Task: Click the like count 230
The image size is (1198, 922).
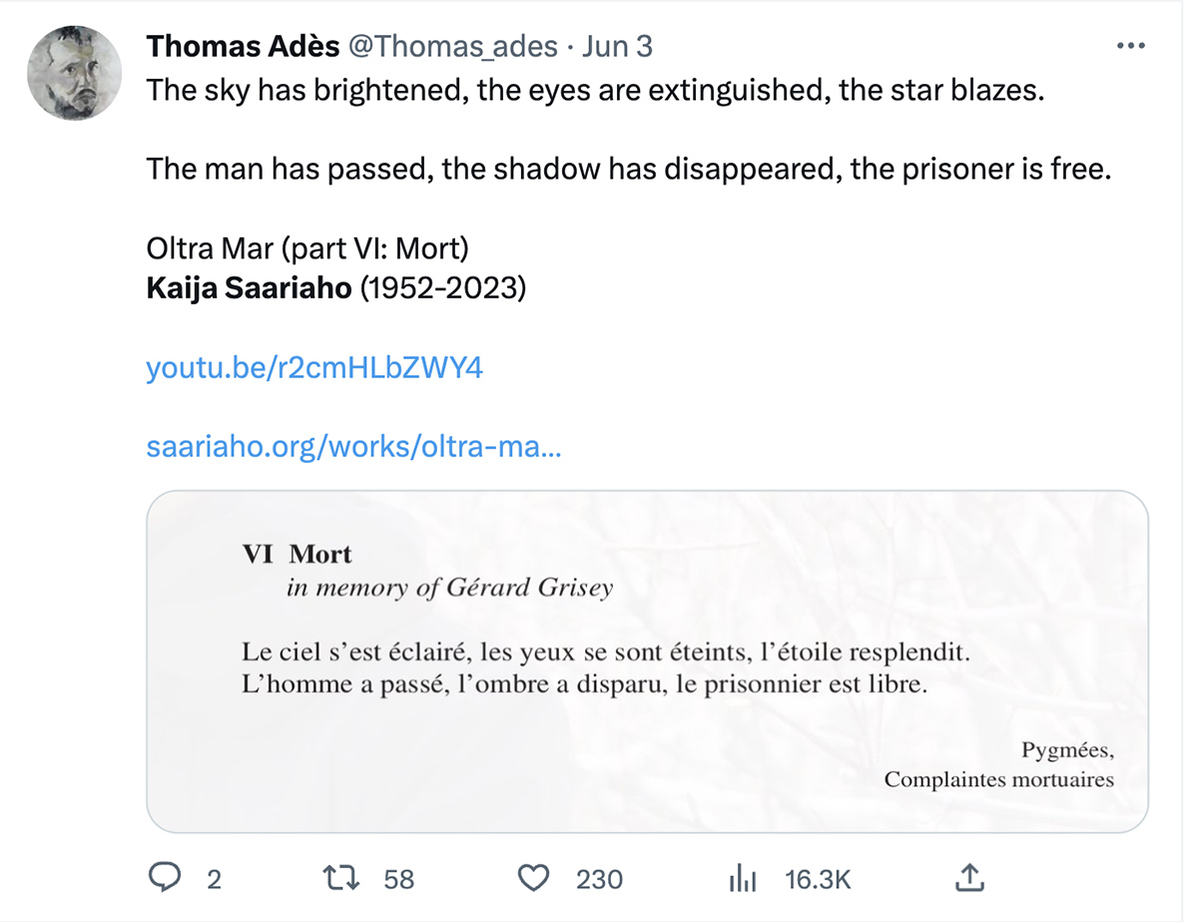Action: pos(599,879)
